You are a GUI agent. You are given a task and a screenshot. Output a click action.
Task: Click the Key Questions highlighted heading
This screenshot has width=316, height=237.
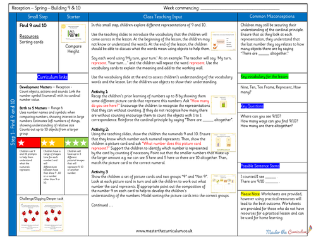click(x=252, y=106)
